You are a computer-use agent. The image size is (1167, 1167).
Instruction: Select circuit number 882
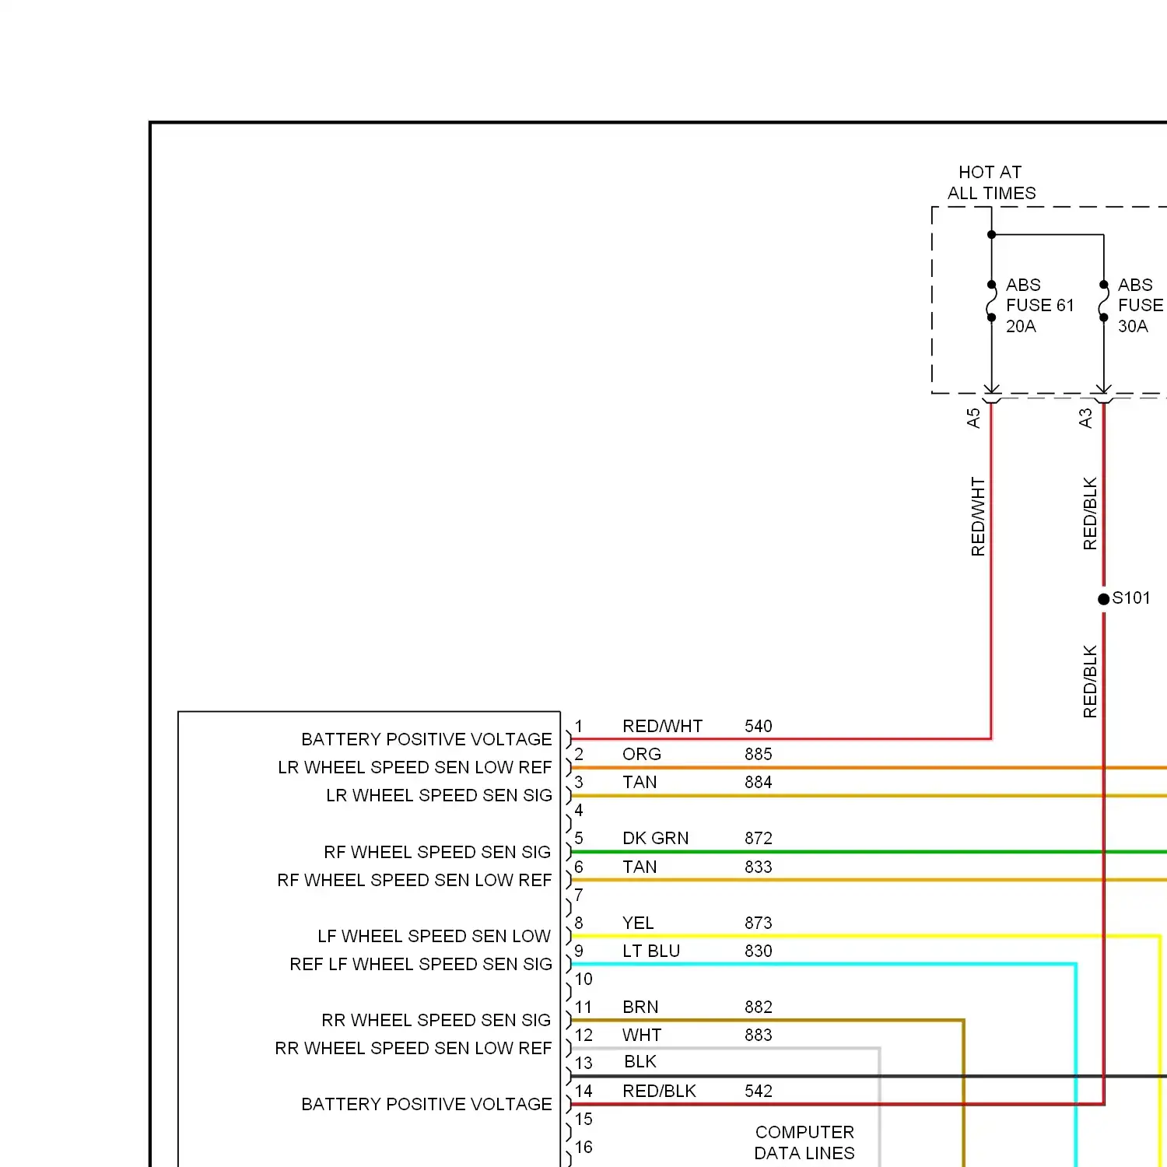pyautogui.click(x=759, y=1007)
